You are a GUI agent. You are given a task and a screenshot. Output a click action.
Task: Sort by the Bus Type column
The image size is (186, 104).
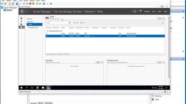point(121,28)
